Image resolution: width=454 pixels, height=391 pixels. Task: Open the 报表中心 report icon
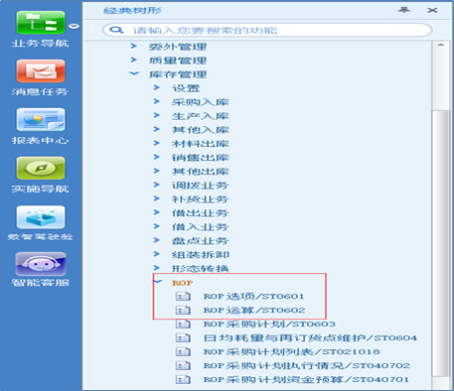(41, 120)
